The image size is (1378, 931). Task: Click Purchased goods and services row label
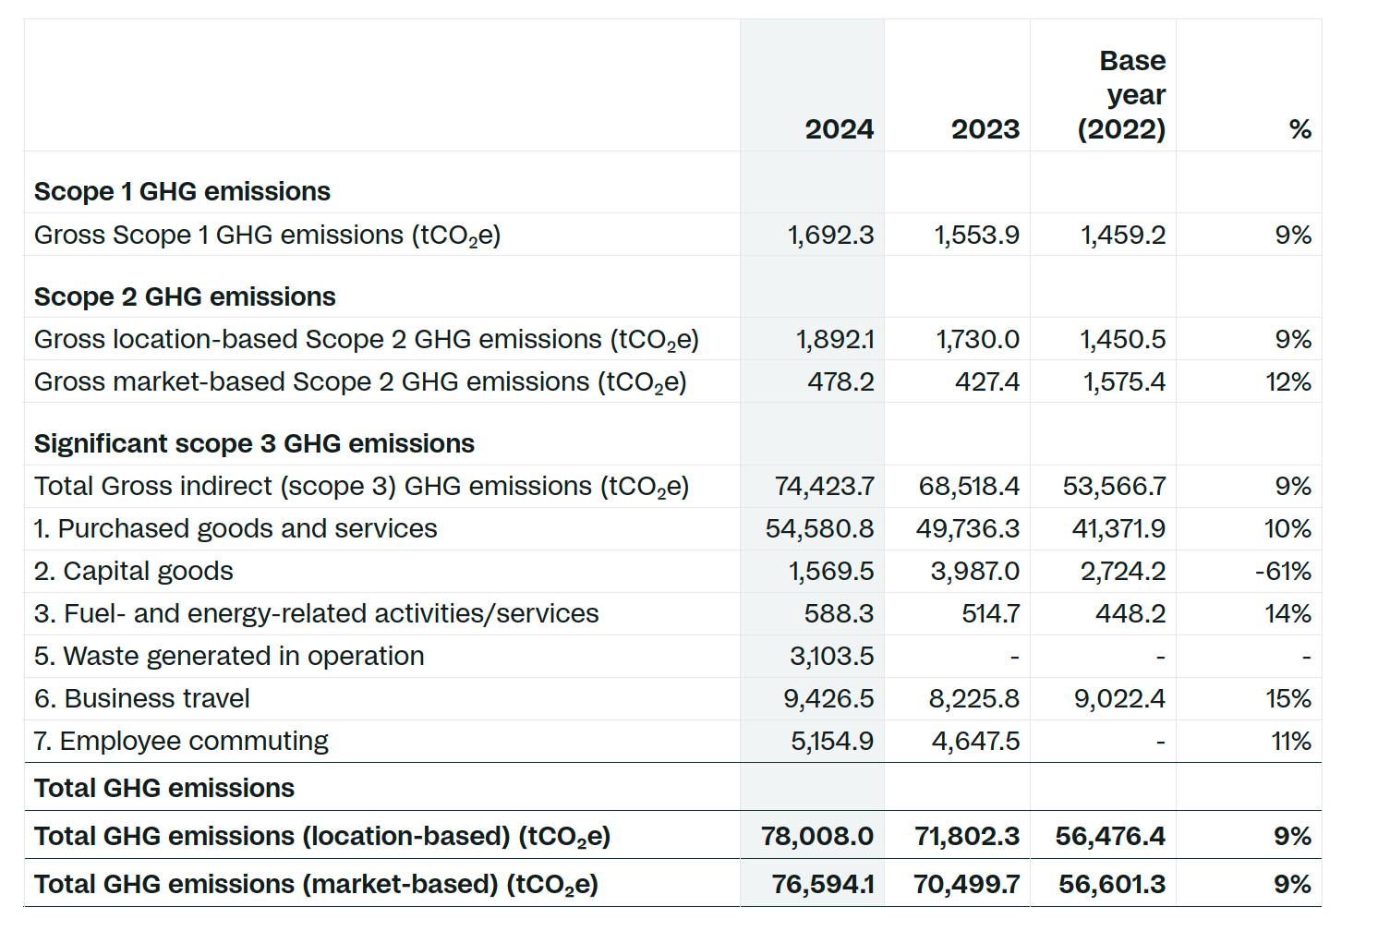coord(236,528)
